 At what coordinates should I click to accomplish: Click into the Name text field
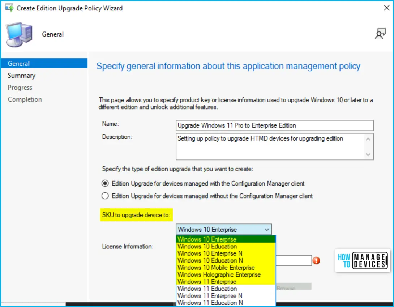point(275,125)
